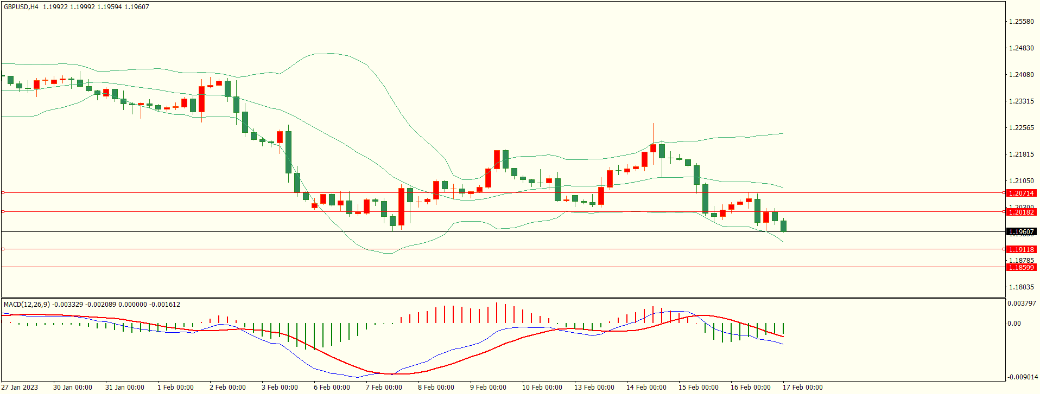This screenshot has width=1040, height=394.
Task: Click the MACD scale value -0.009014
Action: pos(1022,377)
